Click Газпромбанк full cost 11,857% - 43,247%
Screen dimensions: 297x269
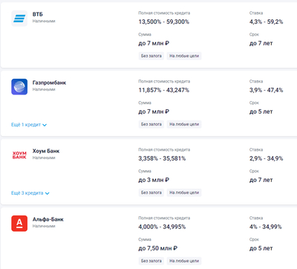pyautogui.click(x=164, y=90)
